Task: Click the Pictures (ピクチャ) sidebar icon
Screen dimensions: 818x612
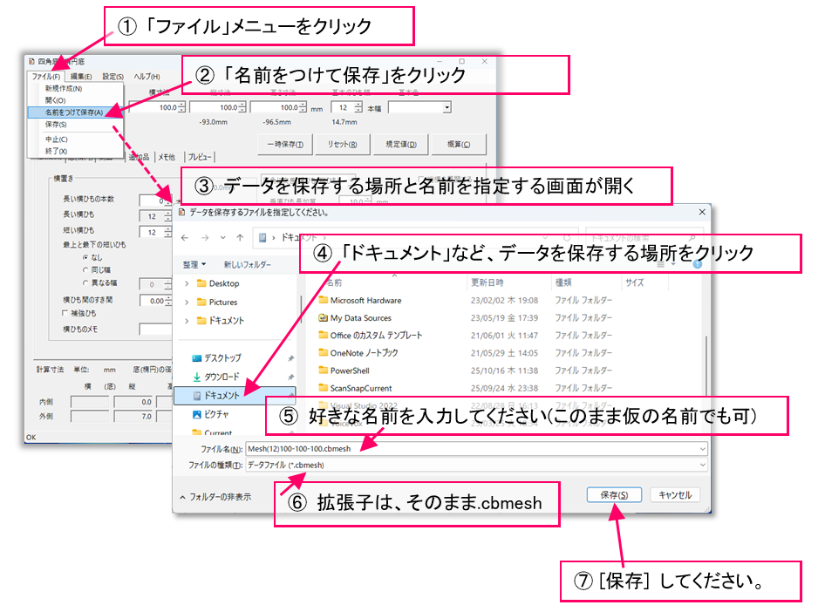Action: click(x=195, y=414)
